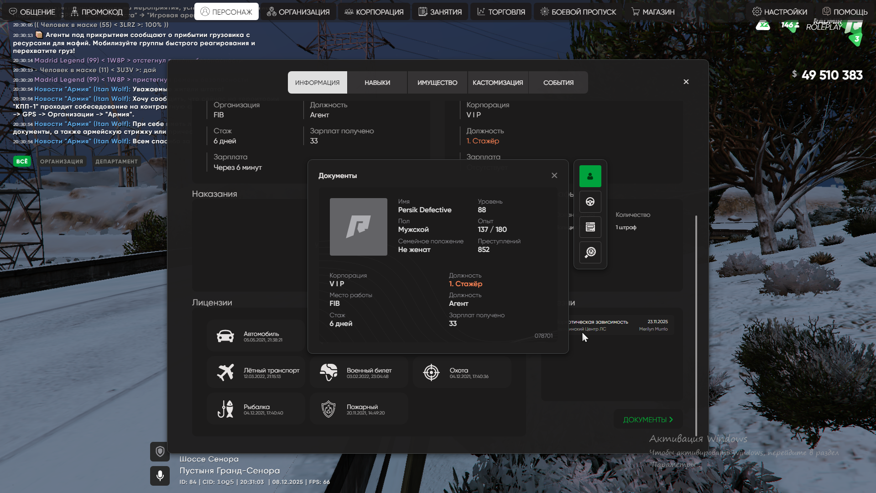This screenshot has width=876, height=493.
Task: Open the БОЕВОЙ ПРОПУСК menu
Action: coord(578,12)
